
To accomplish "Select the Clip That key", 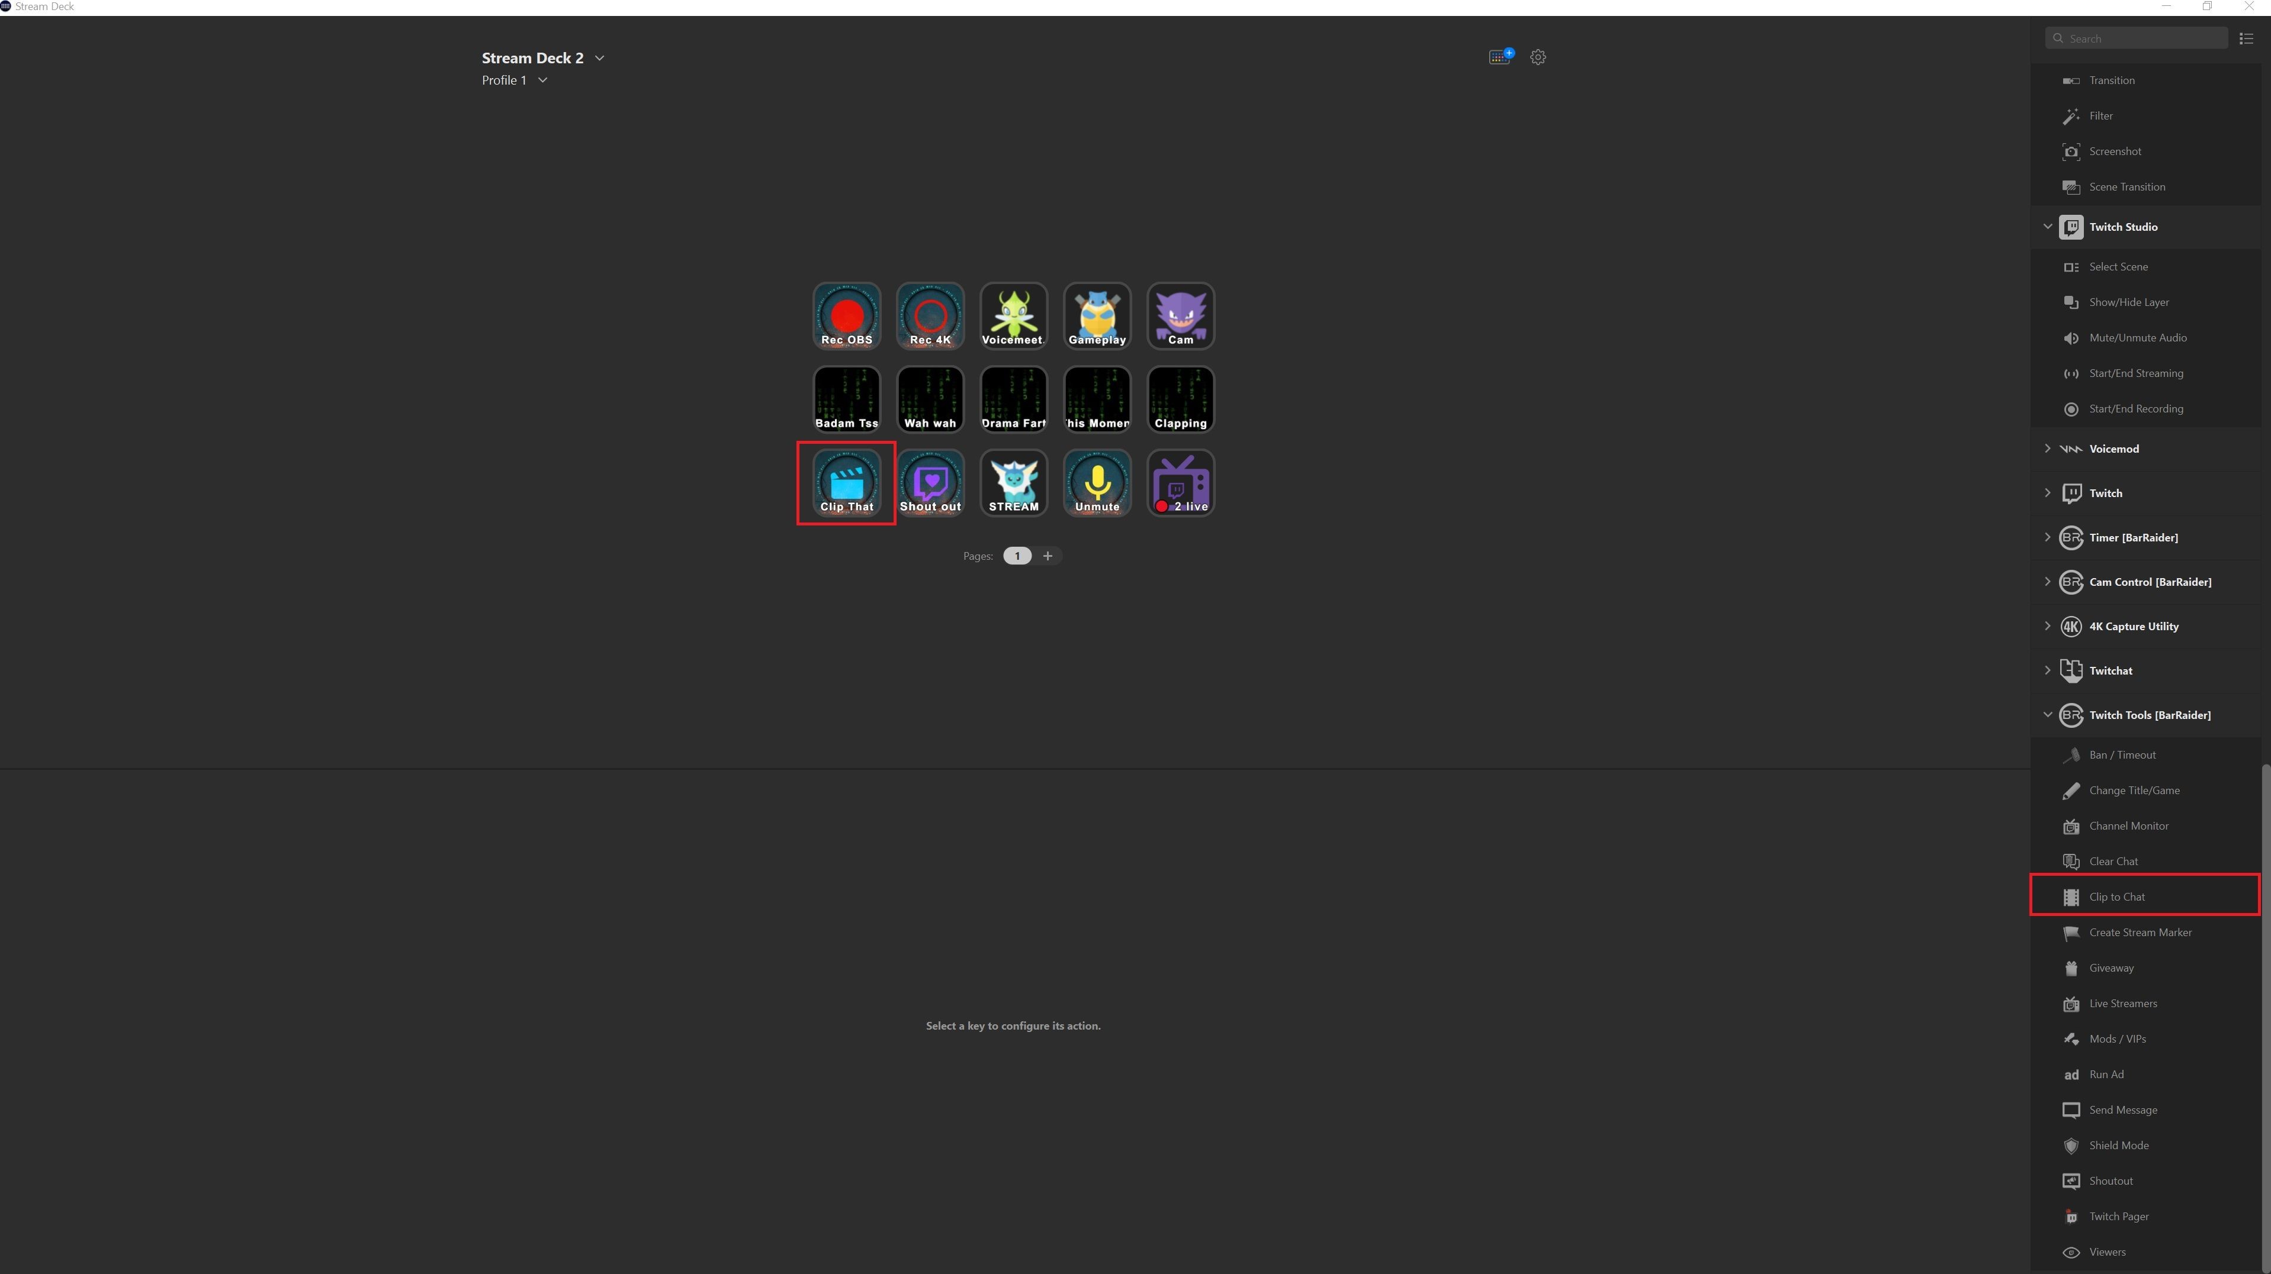I will pyautogui.click(x=846, y=483).
